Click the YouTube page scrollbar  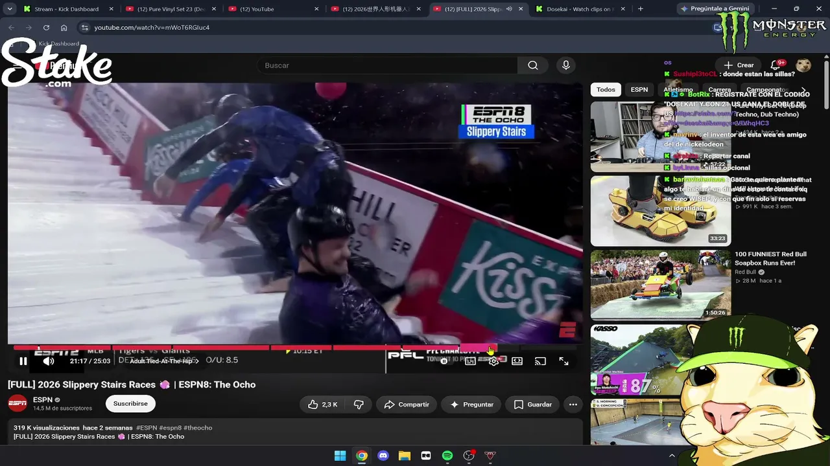coord(826,84)
